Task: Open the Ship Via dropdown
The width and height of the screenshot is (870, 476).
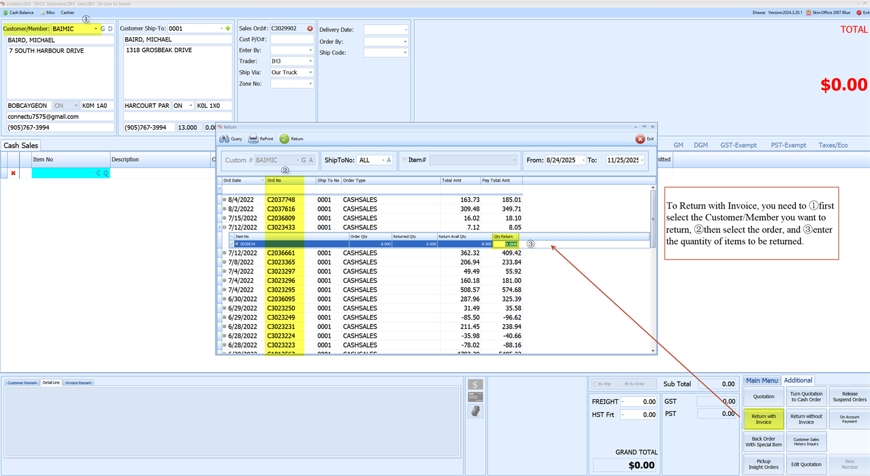Action: click(x=311, y=72)
